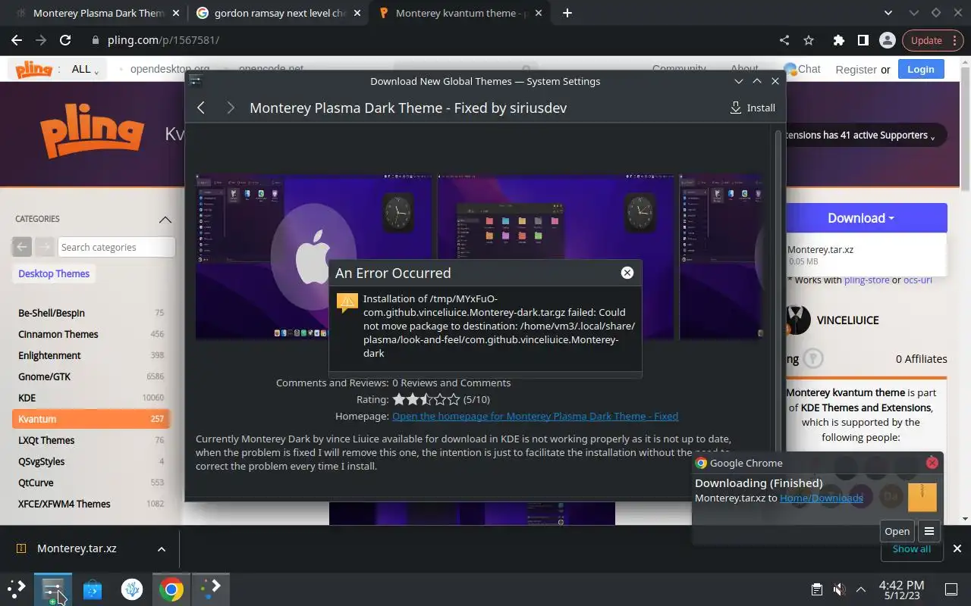This screenshot has width=971, height=606.
Task: Switch to Monterey Plasma Dark Theme tab
Action: click(x=99, y=13)
